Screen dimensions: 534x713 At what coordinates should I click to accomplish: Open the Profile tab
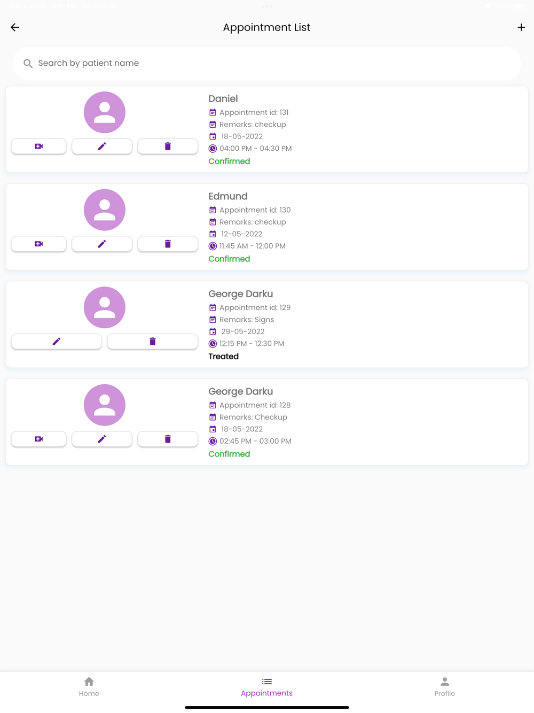tap(445, 687)
